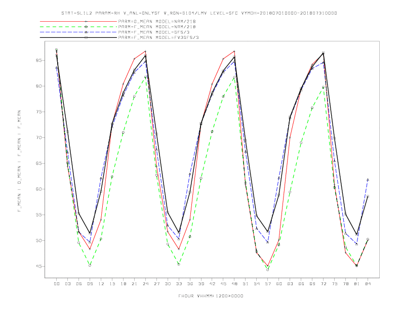This screenshot has height=309, width=401.
Task: Click y-axis tick value 70
Action: point(39,138)
